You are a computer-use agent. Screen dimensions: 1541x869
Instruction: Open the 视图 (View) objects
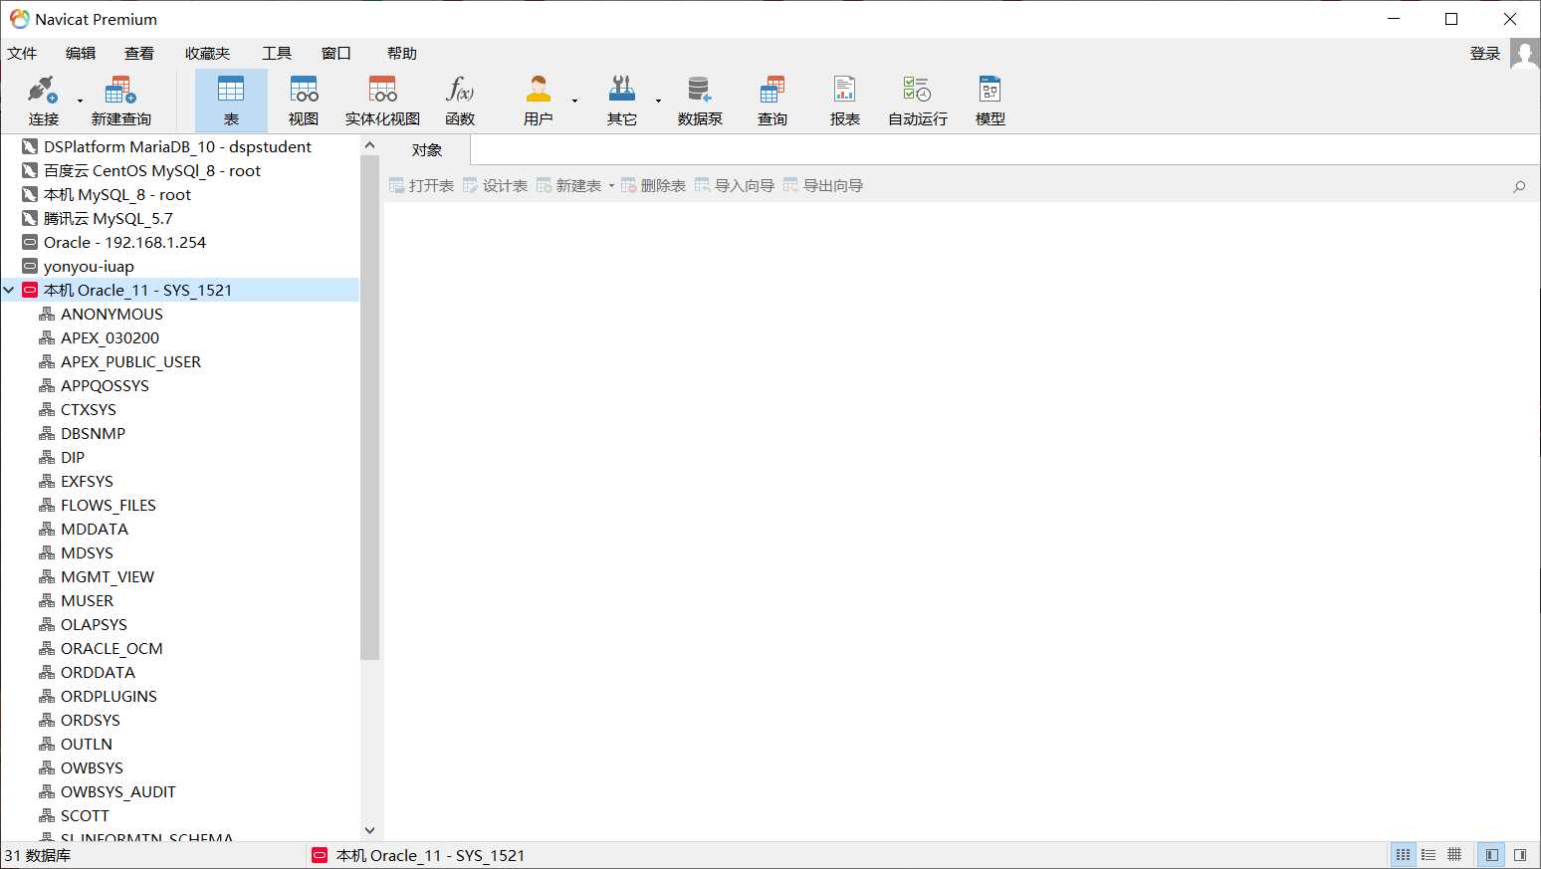pos(304,101)
